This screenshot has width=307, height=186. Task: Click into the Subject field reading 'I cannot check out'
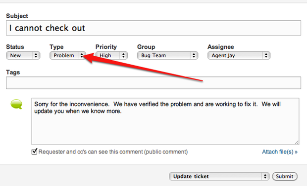click(153, 28)
